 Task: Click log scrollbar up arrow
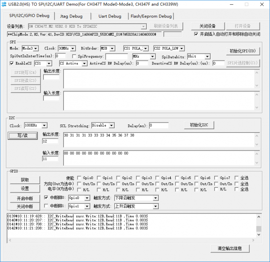(x=259, y=217)
